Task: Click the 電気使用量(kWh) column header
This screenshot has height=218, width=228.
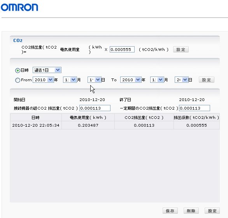Action: click(x=88, y=117)
